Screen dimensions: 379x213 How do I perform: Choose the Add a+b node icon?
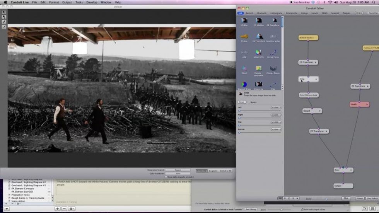[244, 53]
